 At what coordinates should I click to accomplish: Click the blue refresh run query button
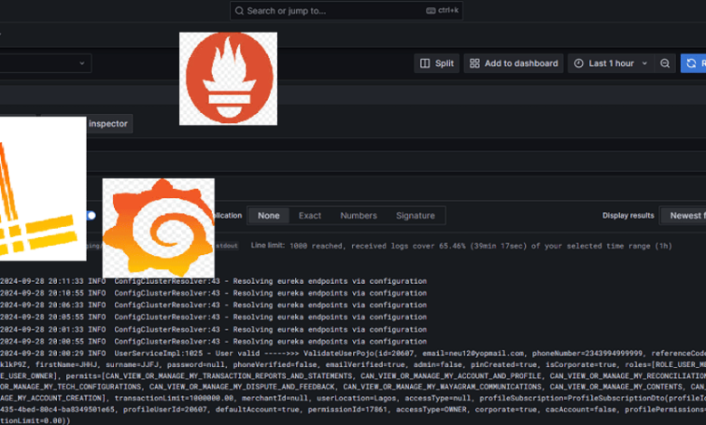point(693,63)
